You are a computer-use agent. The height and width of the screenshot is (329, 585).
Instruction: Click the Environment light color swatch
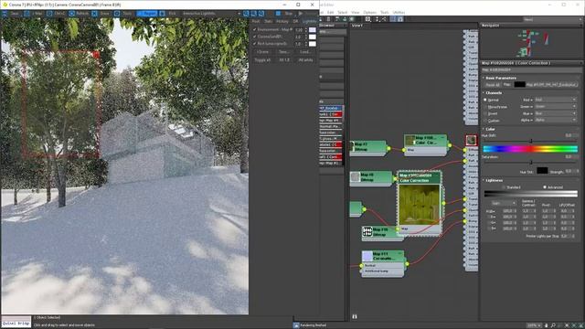(313, 29)
